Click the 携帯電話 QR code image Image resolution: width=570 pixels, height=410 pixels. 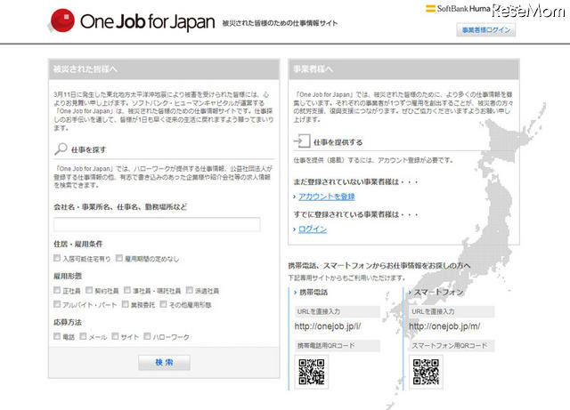311,372
